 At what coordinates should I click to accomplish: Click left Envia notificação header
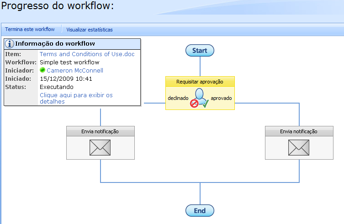click(x=100, y=131)
